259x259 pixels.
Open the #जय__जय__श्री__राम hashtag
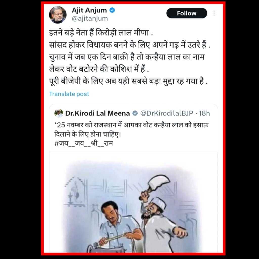[x=83, y=143]
